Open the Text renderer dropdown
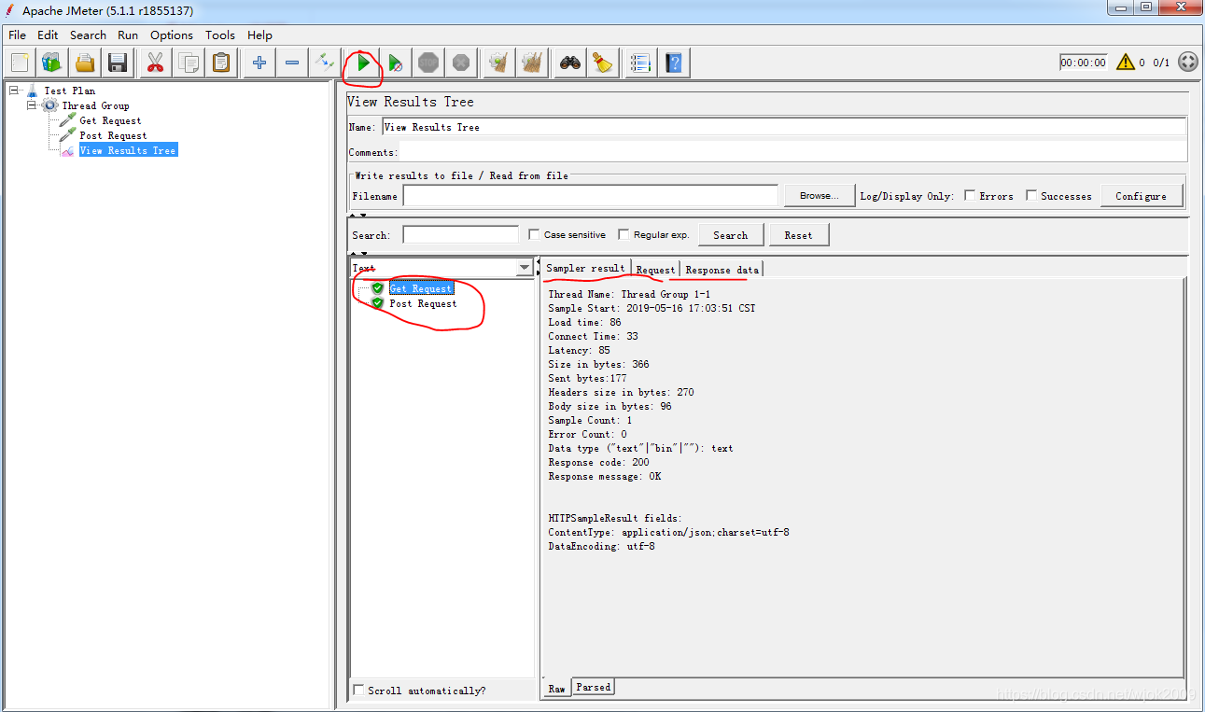The image size is (1205, 712). (x=525, y=268)
